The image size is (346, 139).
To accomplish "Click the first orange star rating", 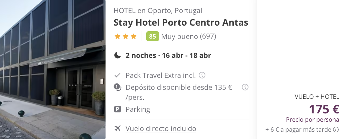I will [118, 36].
